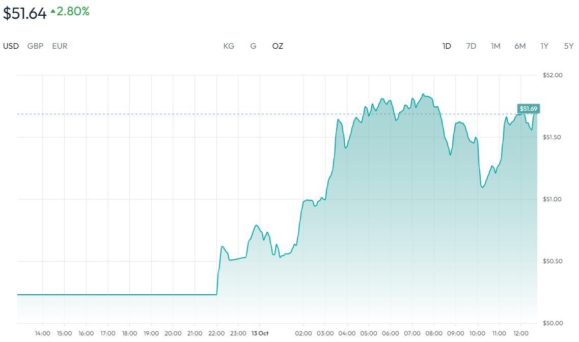Viewport: 579px width, 342px height.
Task: Click the 08:00 time axis label
Action: point(434,333)
